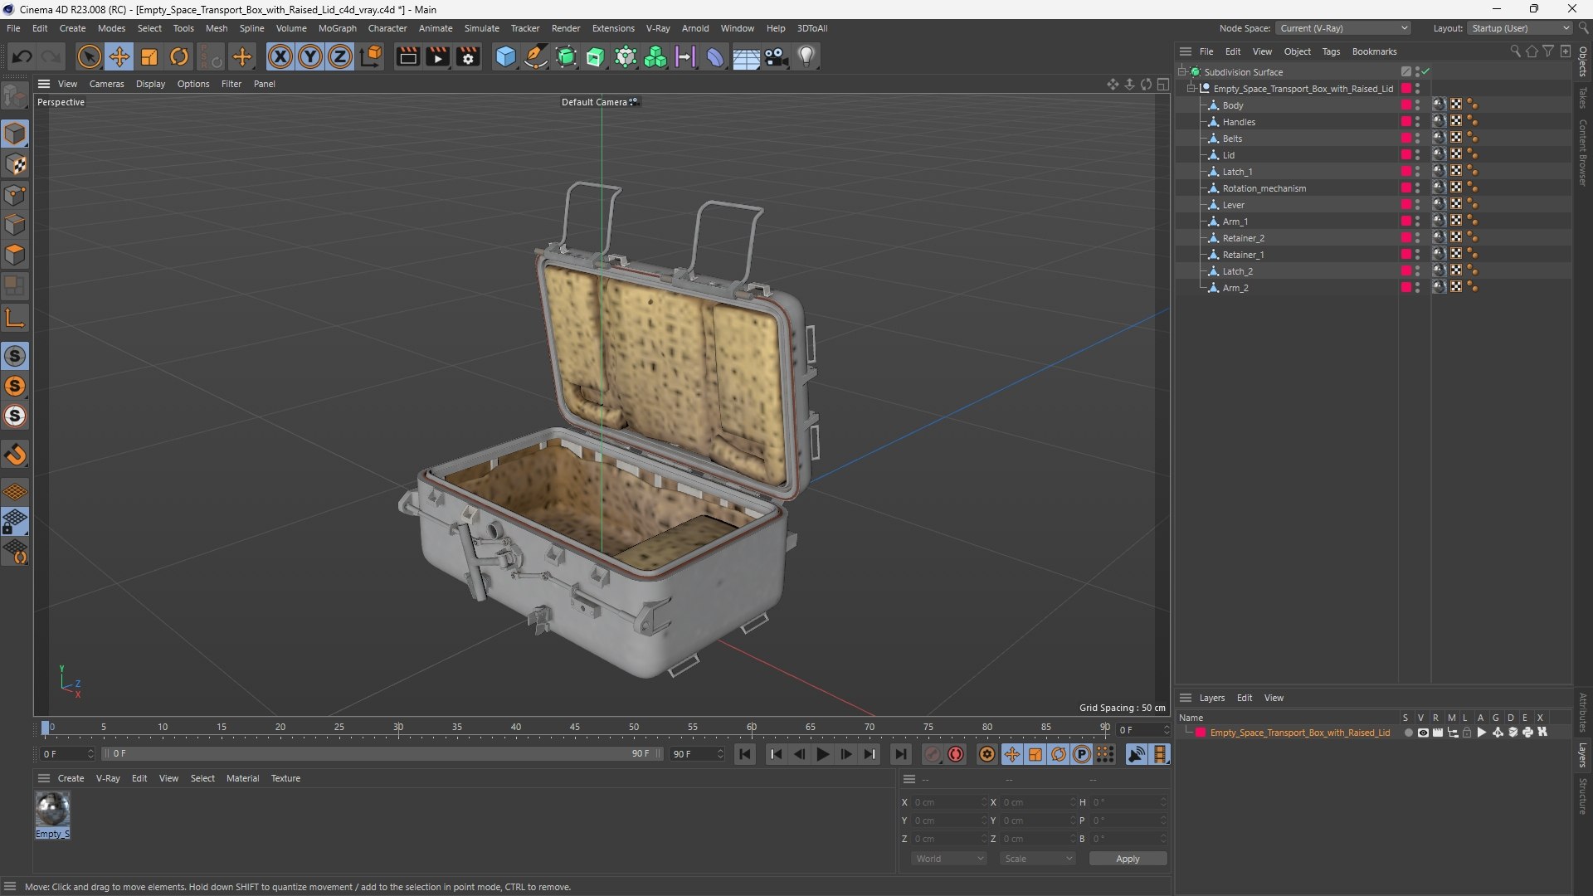1593x896 pixels.
Task: Go to start of animation
Action: 745,754
